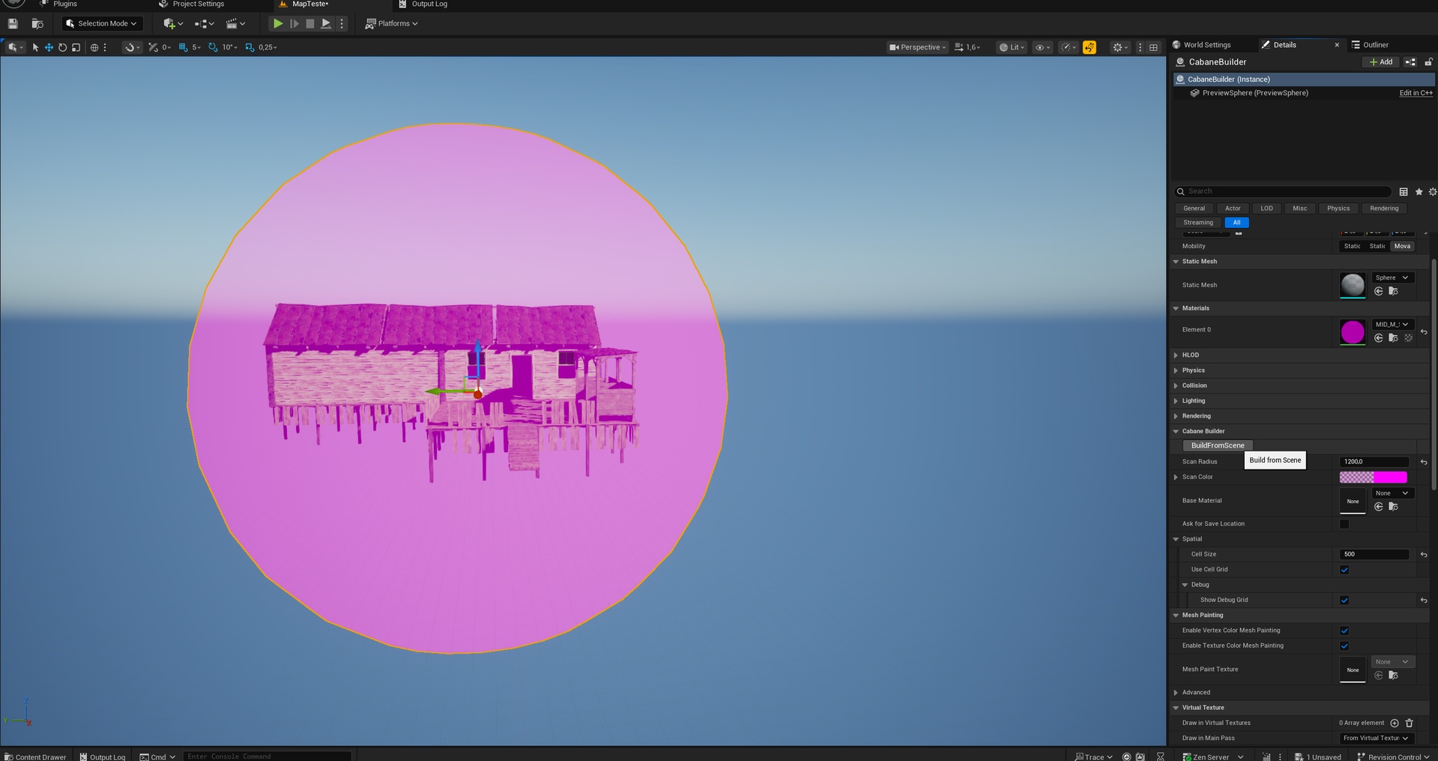The image size is (1438, 761).
Task: Click the Details search field
Action: [1283, 192]
